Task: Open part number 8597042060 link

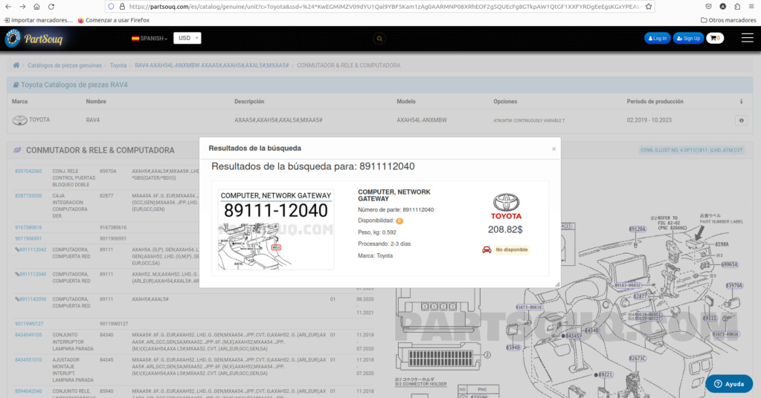Action: (28, 172)
